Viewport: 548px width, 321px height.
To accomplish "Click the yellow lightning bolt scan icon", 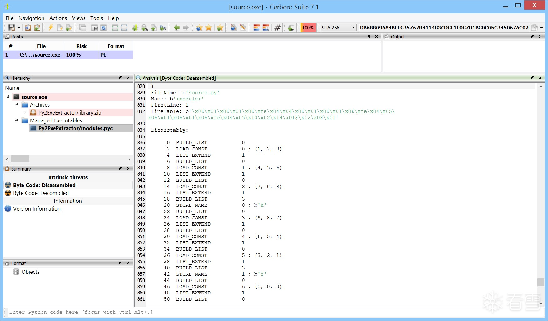I will (51, 28).
